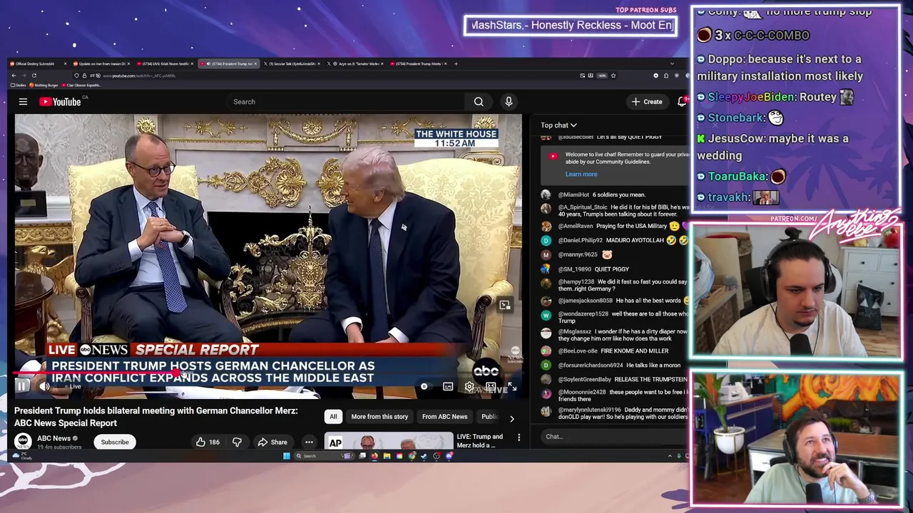Switch player to theater mode
Viewport: 913px width, 513px height.
[x=491, y=387]
